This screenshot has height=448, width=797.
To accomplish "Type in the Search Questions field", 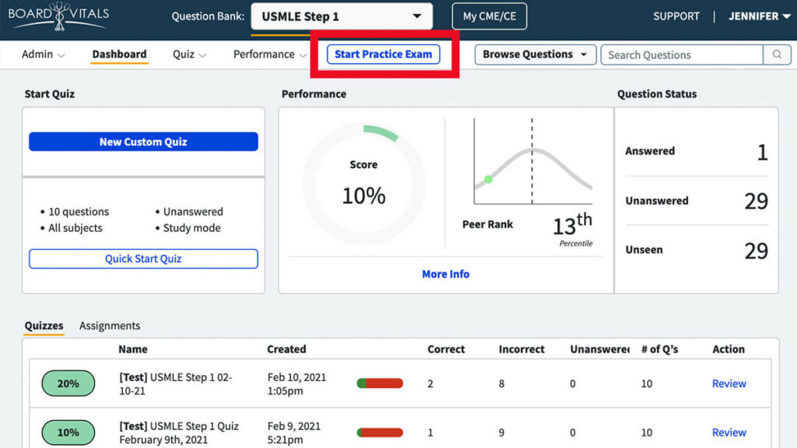I will point(681,54).
